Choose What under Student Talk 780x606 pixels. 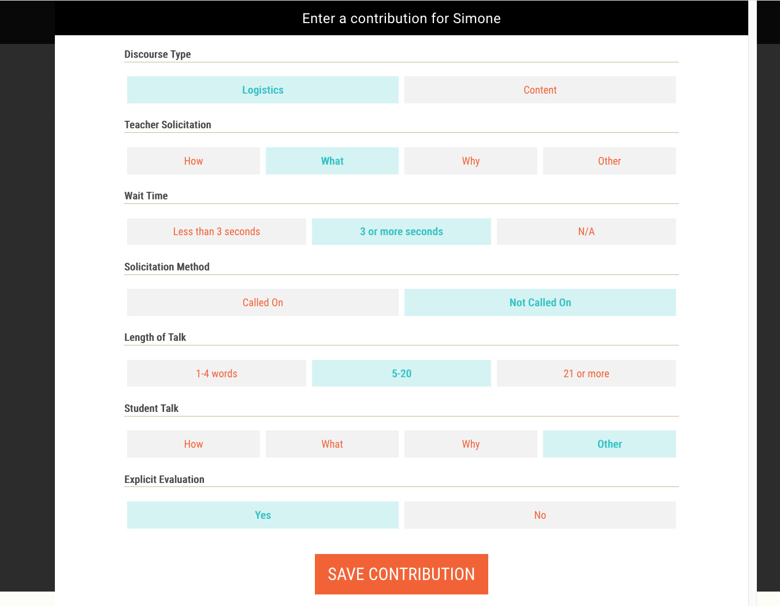coord(332,444)
